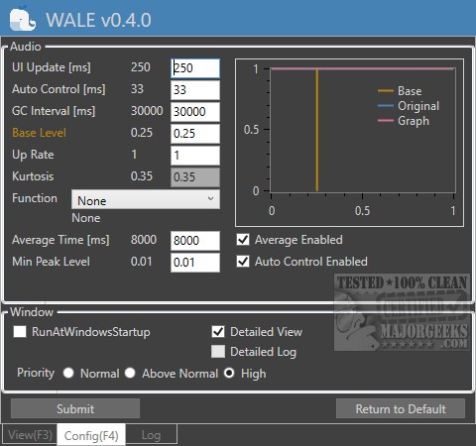476x446 pixels.
Task: Select Above Normal priority radio button
Action: (130, 373)
